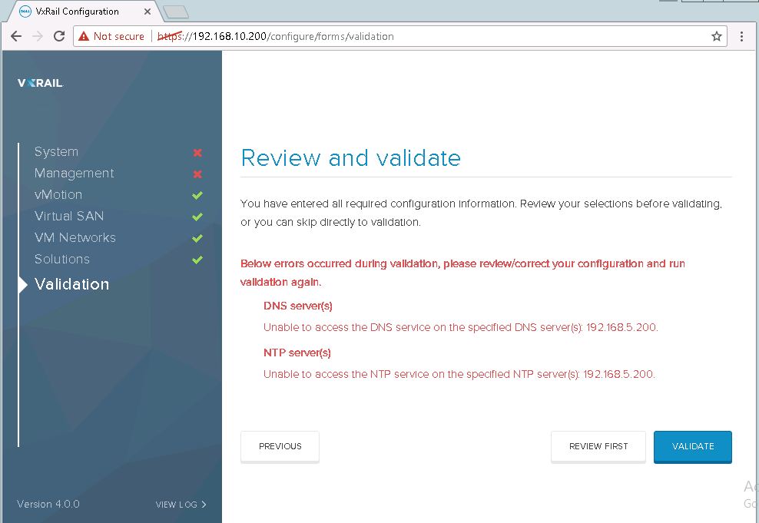Close the VxRail Configuration tab
This screenshot has height=523, width=759.
147,12
